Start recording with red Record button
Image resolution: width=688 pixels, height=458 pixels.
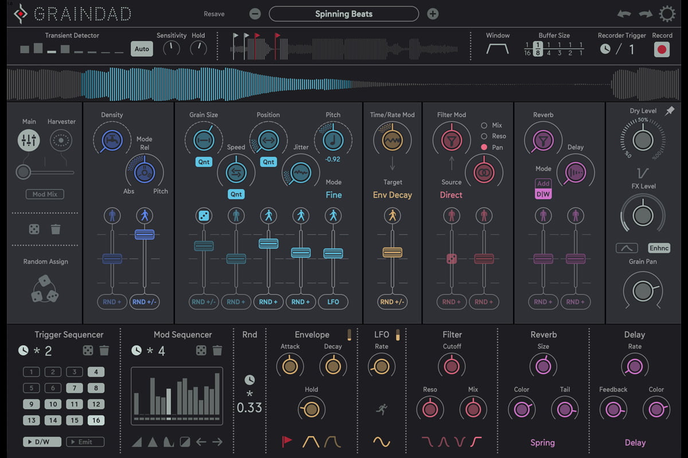click(x=662, y=49)
